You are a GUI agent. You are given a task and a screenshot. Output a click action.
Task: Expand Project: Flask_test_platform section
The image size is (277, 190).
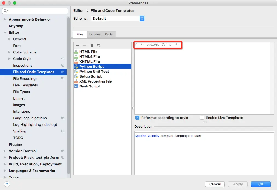pos(5,157)
